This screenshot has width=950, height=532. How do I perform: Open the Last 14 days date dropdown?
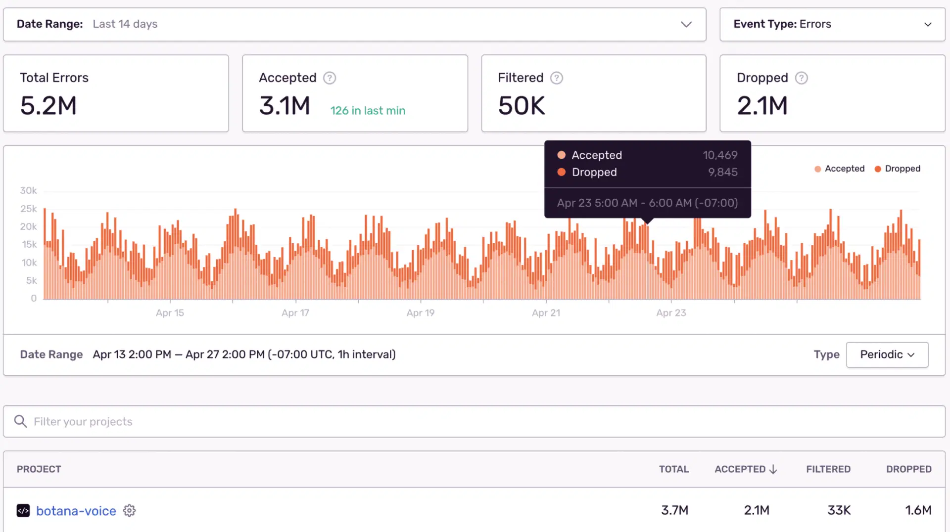click(x=125, y=24)
